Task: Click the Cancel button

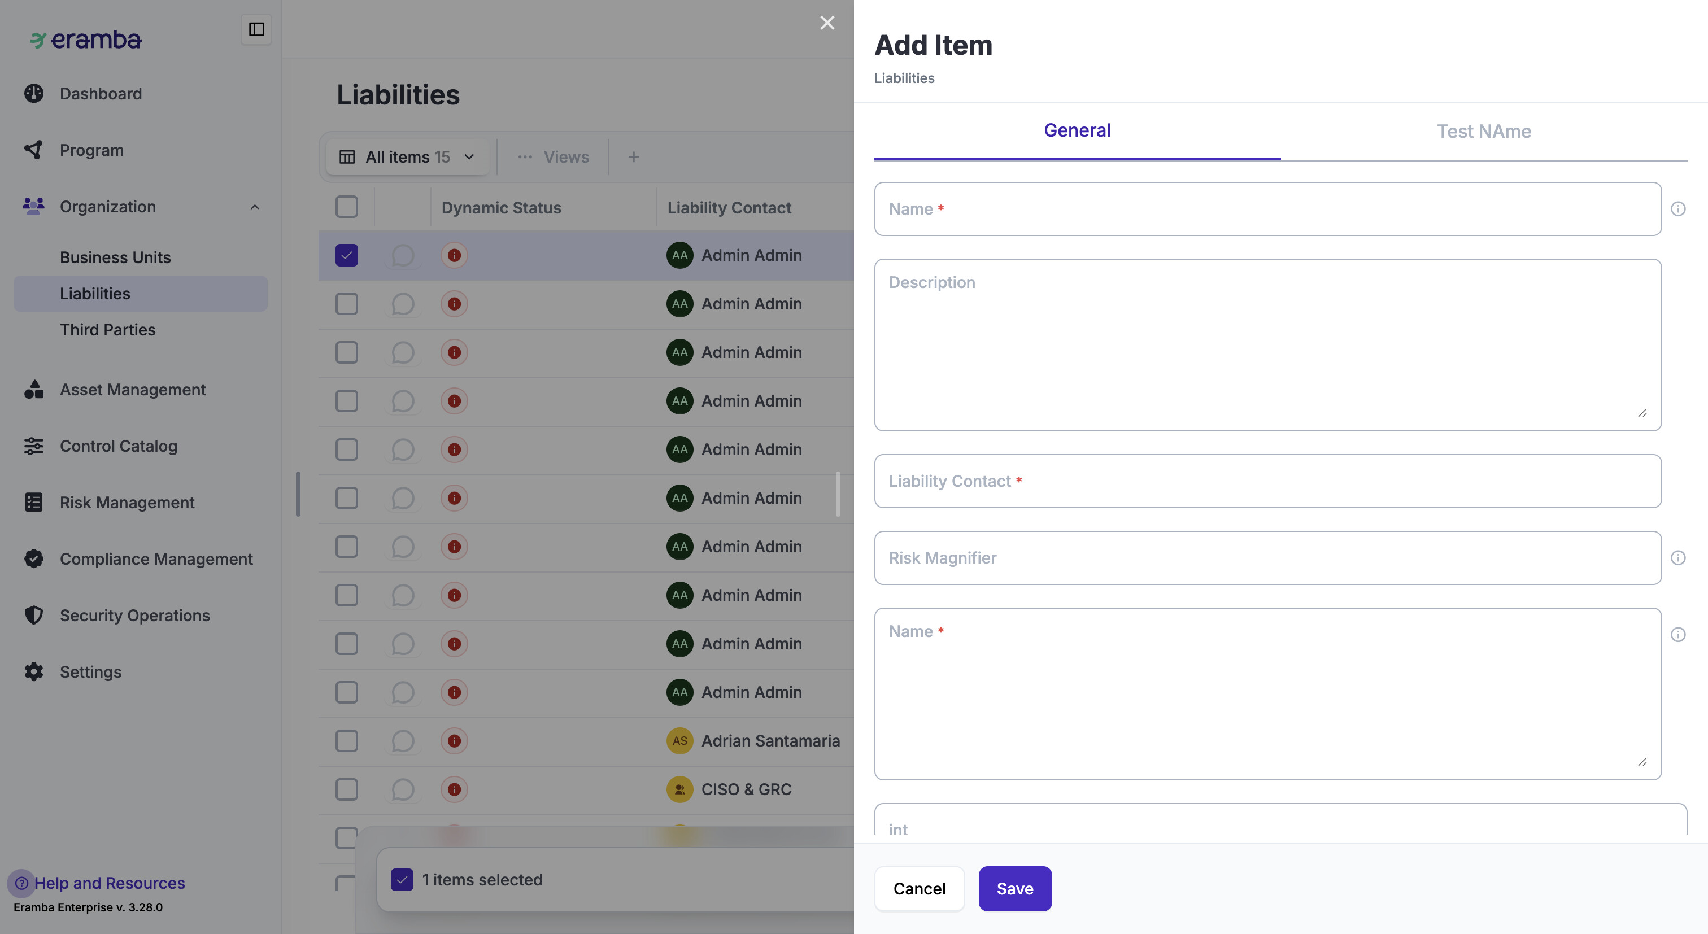Action: click(x=919, y=889)
